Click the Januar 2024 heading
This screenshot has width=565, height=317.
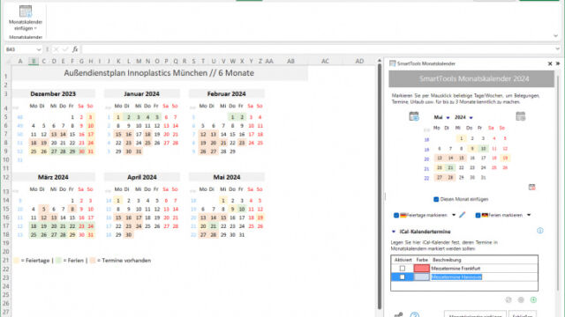[141, 94]
